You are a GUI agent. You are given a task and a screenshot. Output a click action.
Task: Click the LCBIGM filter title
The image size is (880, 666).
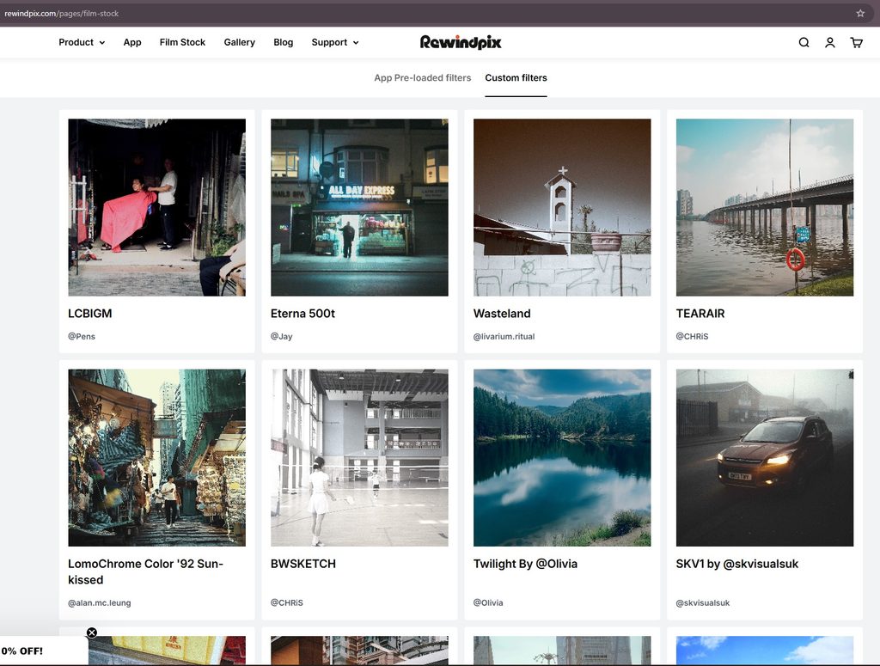point(89,314)
